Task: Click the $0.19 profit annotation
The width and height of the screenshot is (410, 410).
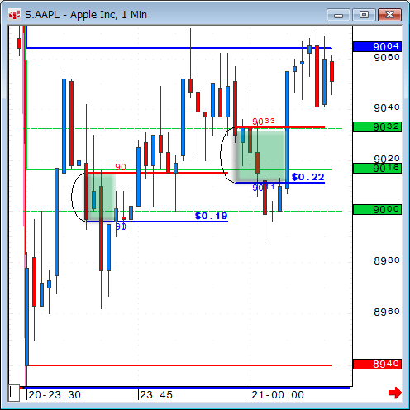Action: (212, 216)
